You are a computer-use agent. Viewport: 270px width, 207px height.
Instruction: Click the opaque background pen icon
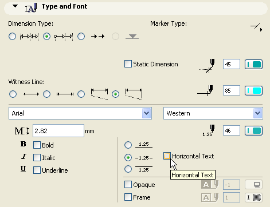click(210, 185)
